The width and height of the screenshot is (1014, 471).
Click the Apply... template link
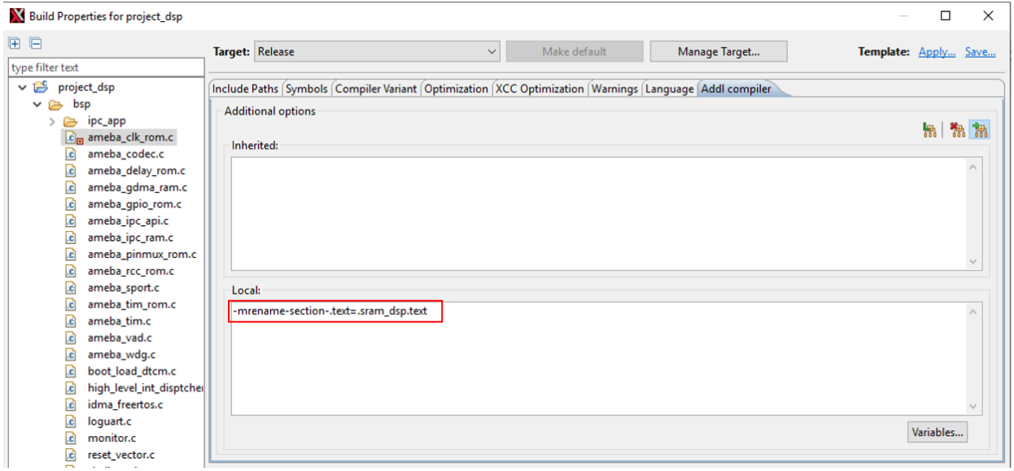click(937, 52)
